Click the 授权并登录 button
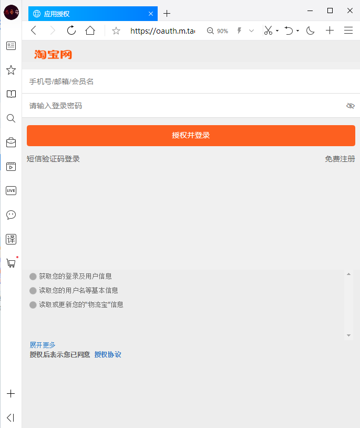Image resolution: width=360 pixels, height=428 pixels. pyautogui.click(x=191, y=136)
